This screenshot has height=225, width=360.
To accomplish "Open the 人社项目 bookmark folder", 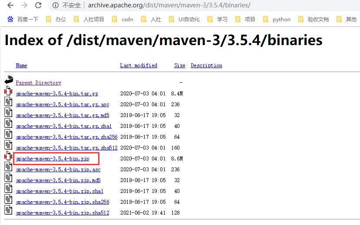I will point(89,19).
